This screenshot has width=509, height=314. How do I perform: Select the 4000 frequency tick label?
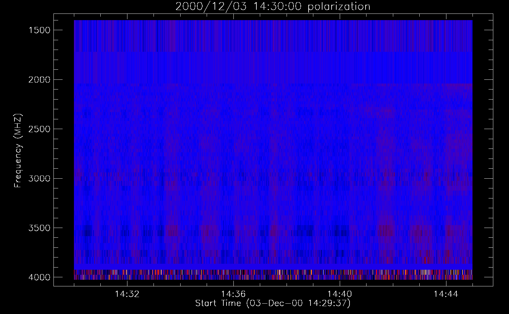point(39,277)
